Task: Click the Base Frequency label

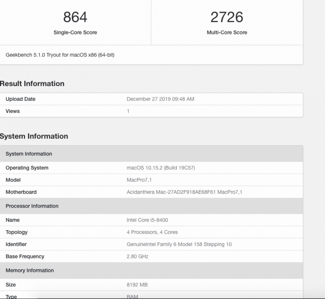Action: pos(25,256)
